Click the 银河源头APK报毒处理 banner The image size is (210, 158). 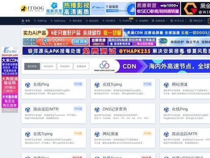point(116,51)
